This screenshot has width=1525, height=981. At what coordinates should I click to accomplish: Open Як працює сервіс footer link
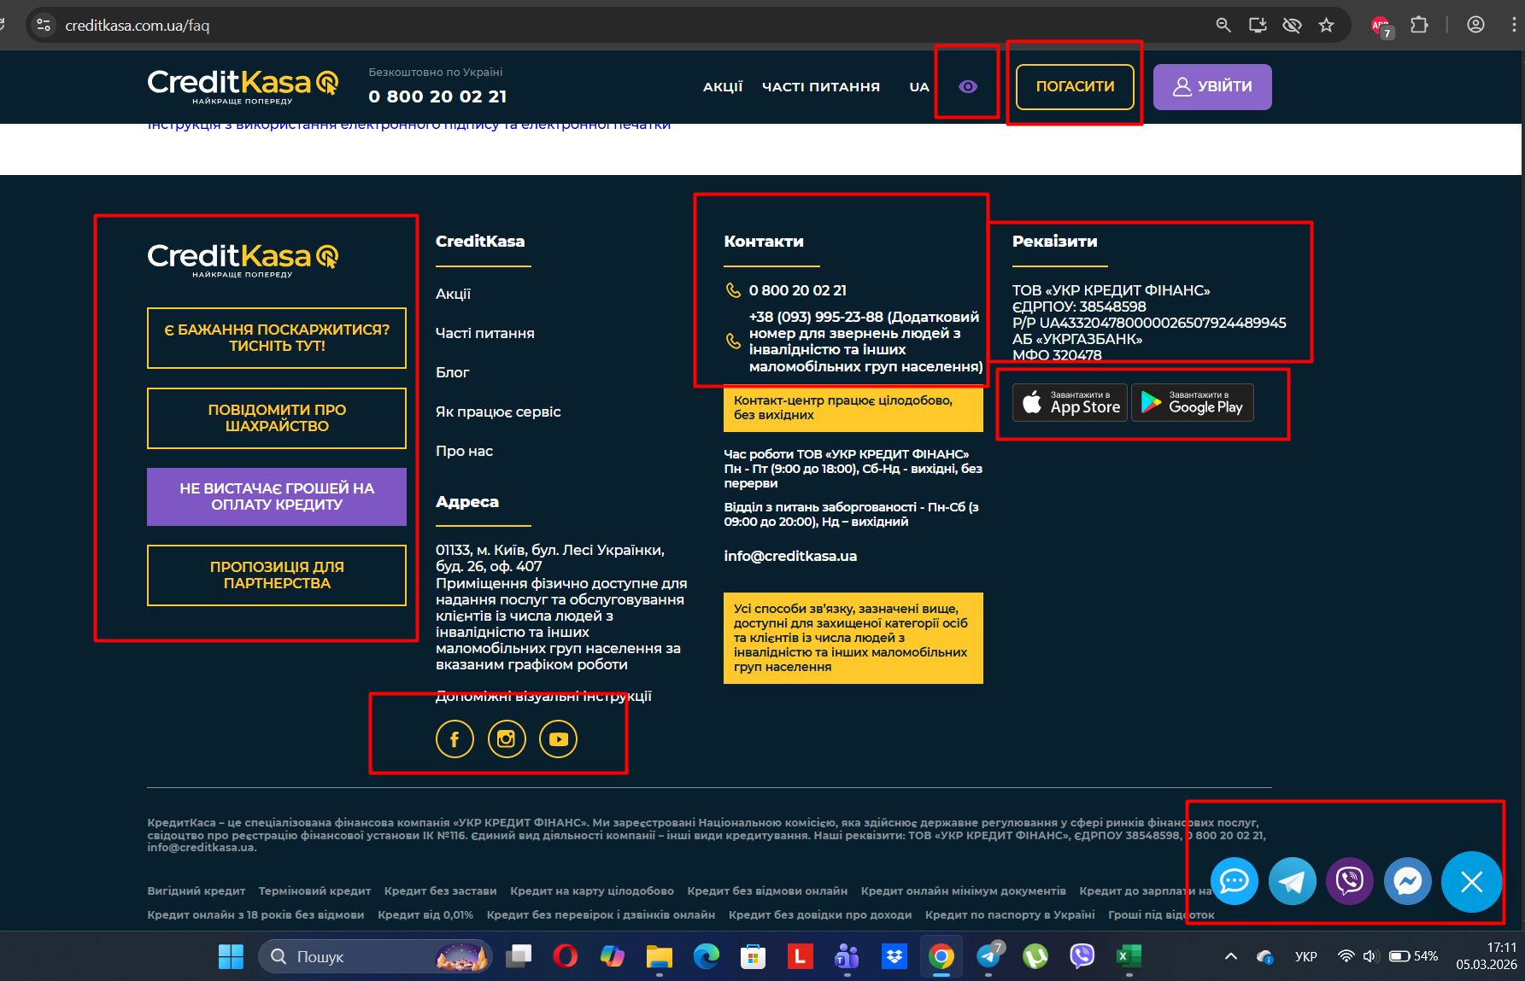pos(498,412)
